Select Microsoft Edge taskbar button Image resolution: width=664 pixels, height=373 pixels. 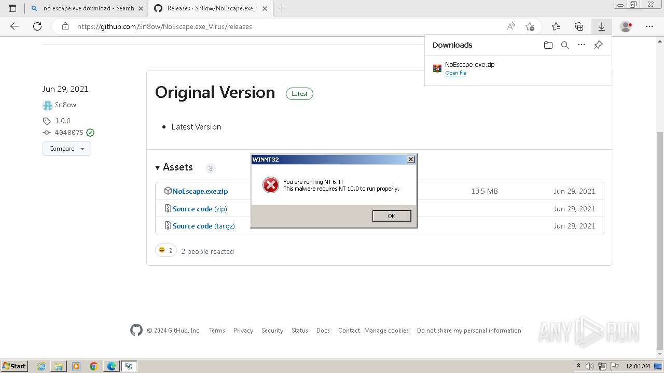(x=112, y=366)
